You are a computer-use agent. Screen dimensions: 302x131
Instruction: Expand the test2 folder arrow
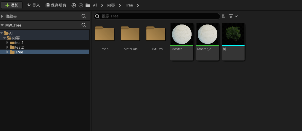pyautogui.click(x=8, y=48)
